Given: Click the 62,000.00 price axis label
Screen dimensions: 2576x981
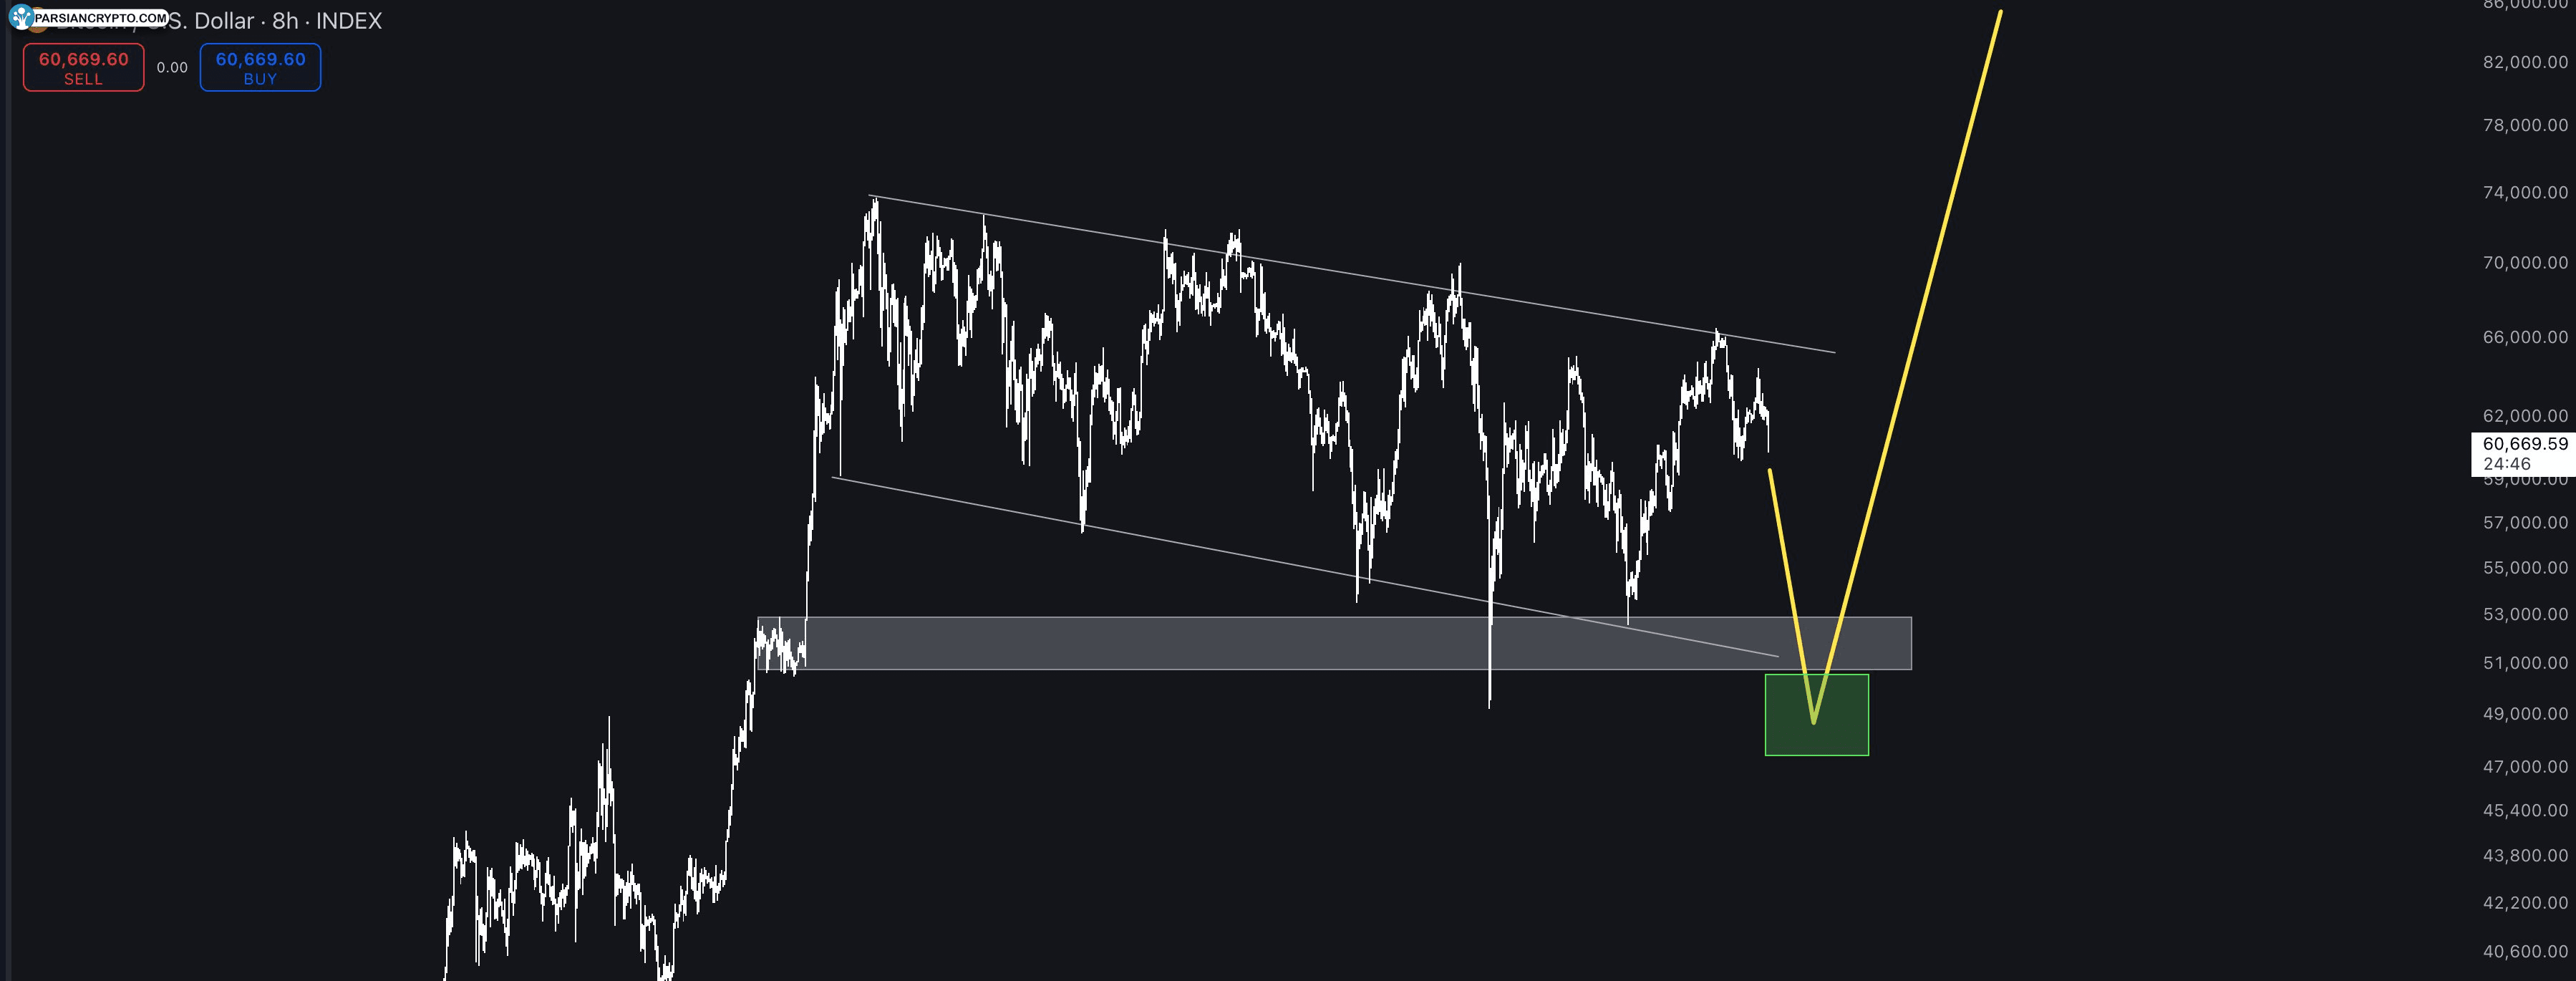Looking at the screenshot, I should [2525, 416].
